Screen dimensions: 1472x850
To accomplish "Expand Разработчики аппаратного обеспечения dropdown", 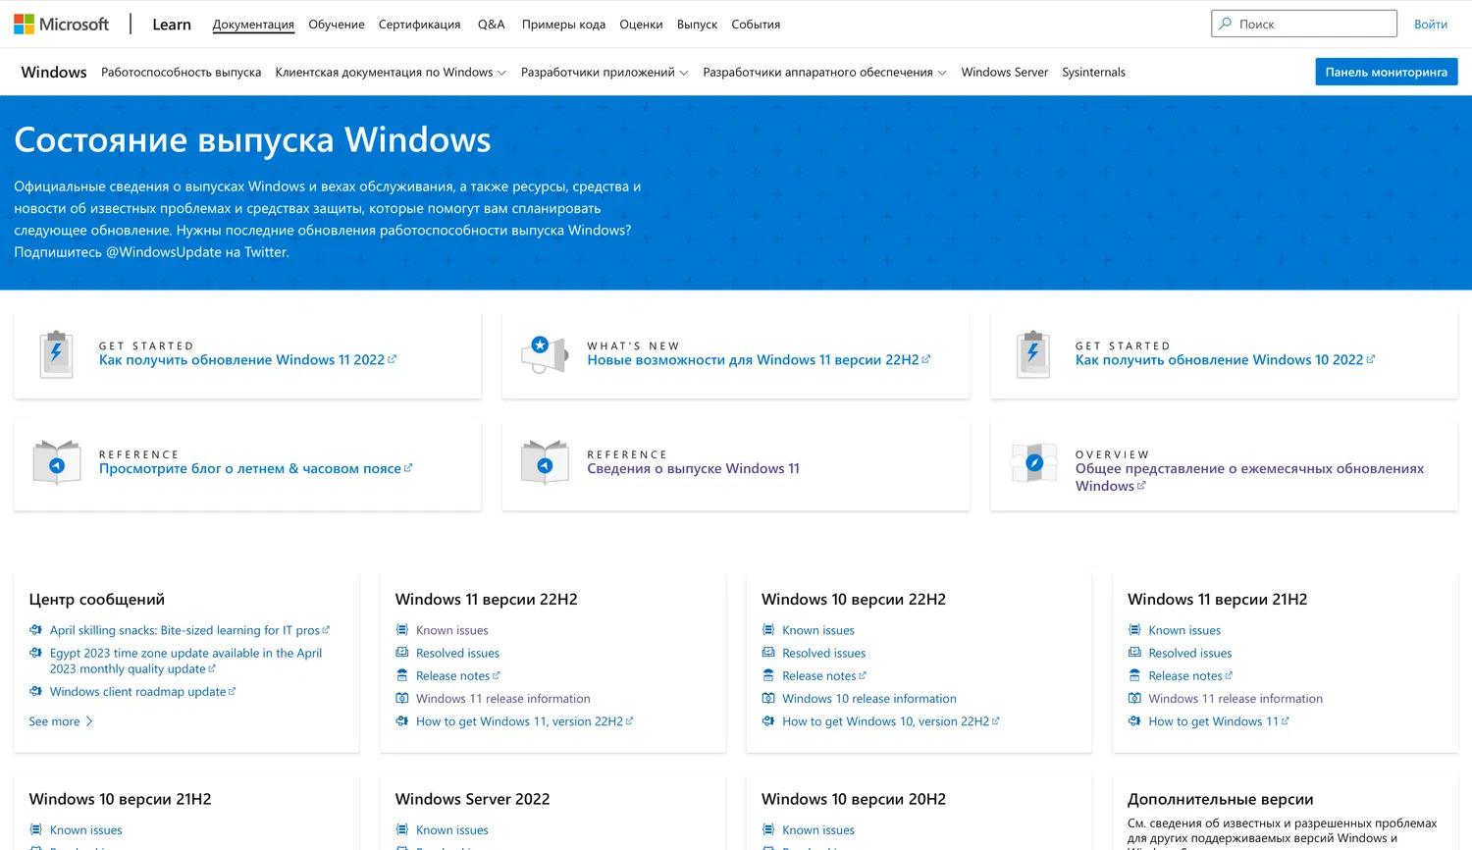I will [824, 73].
